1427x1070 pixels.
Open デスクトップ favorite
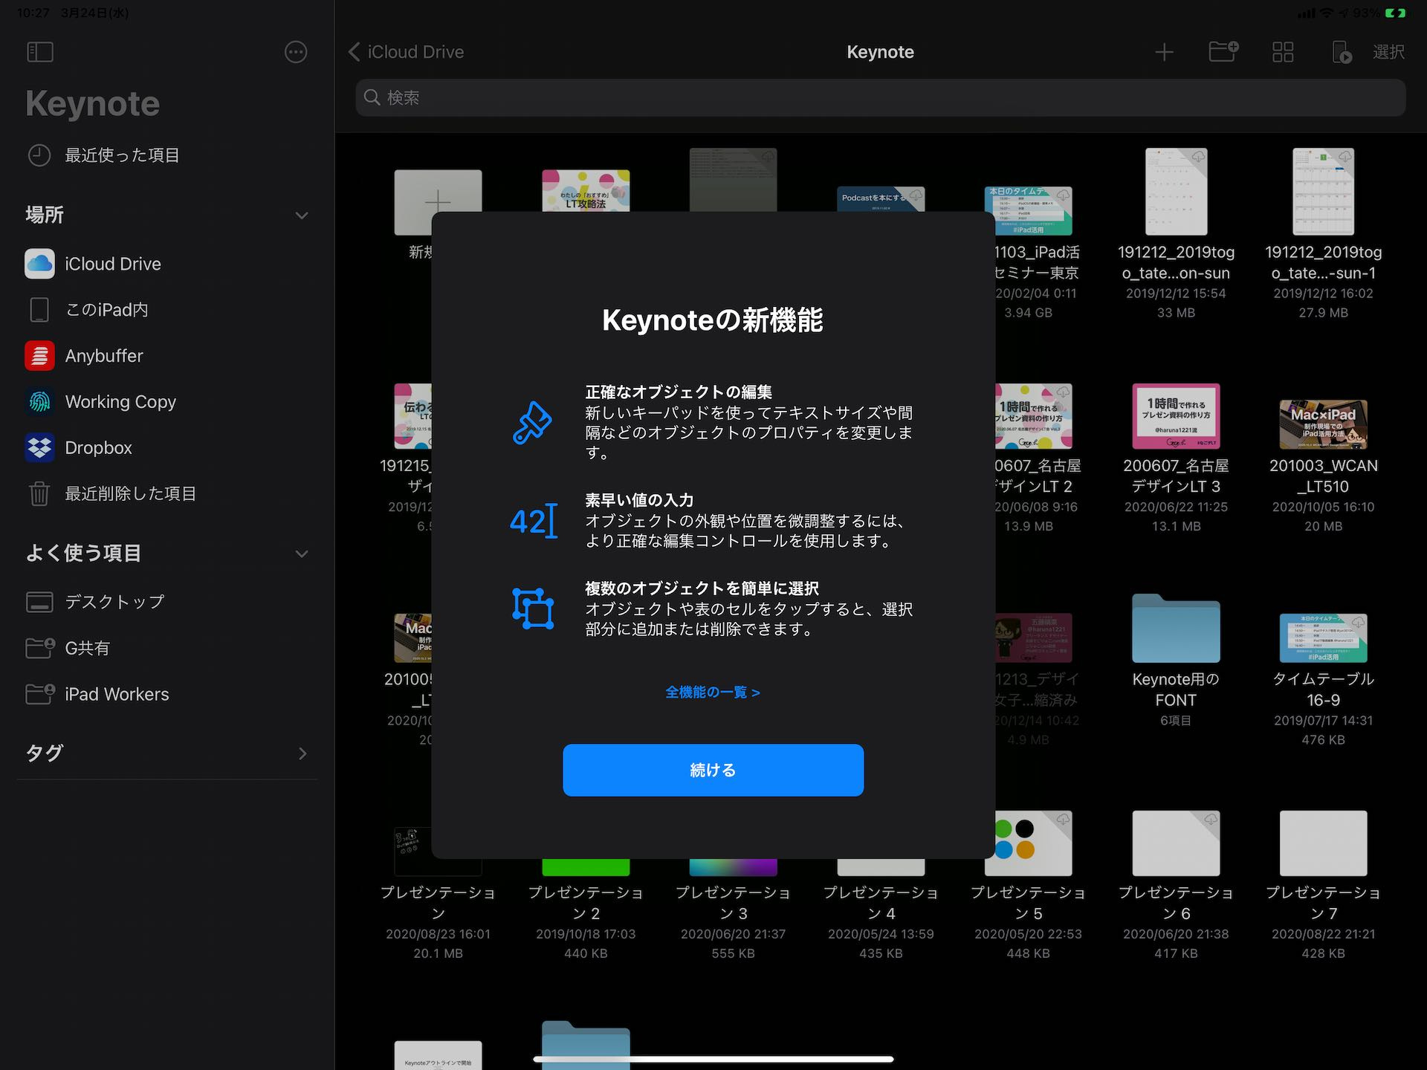point(167,602)
